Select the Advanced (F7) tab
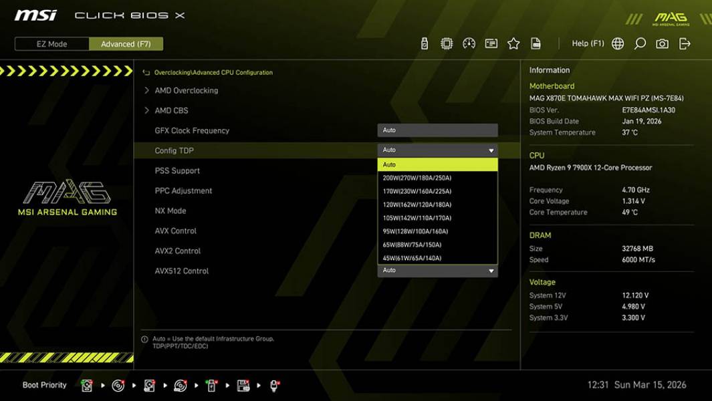This screenshot has width=712, height=401. (126, 43)
